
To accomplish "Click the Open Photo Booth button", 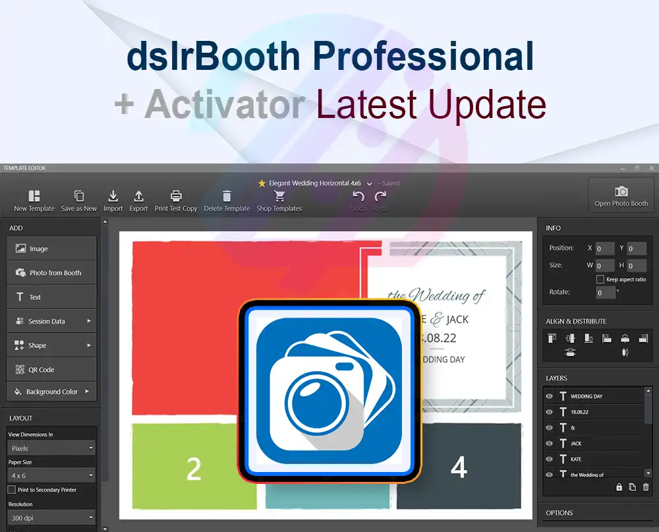I will [621, 196].
